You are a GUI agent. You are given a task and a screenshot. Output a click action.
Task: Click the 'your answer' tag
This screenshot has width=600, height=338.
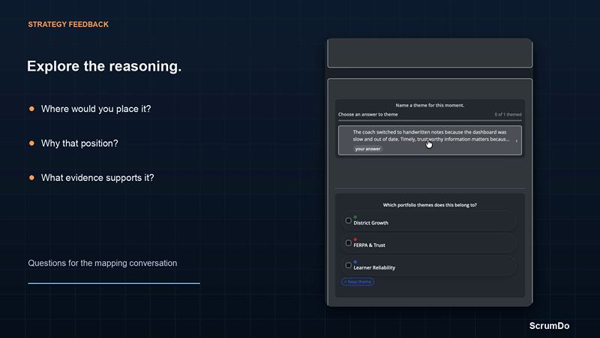pos(367,149)
